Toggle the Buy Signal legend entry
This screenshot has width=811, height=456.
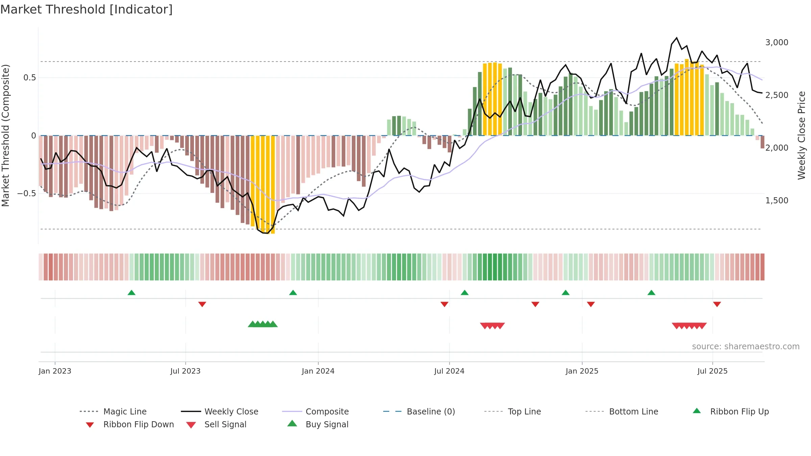(318, 424)
